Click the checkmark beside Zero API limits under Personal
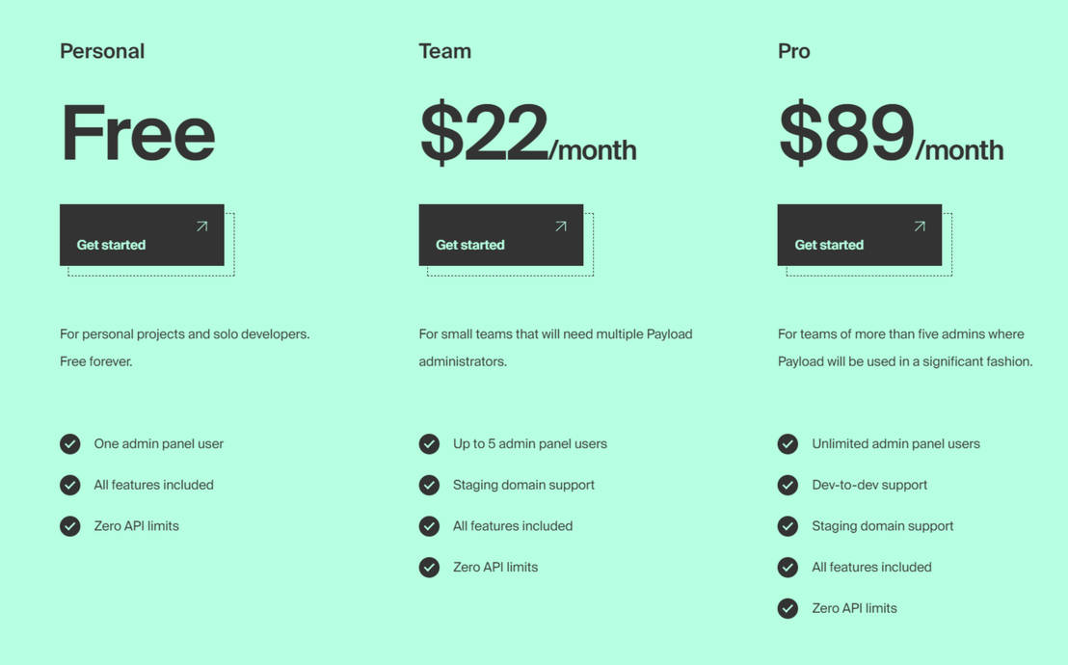The height and width of the screenshot is (665, 1068). tap(69, 526)
